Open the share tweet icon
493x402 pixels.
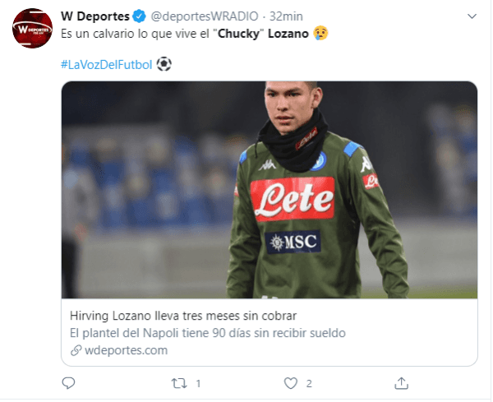pyautogui.click(x=402, y=383)
